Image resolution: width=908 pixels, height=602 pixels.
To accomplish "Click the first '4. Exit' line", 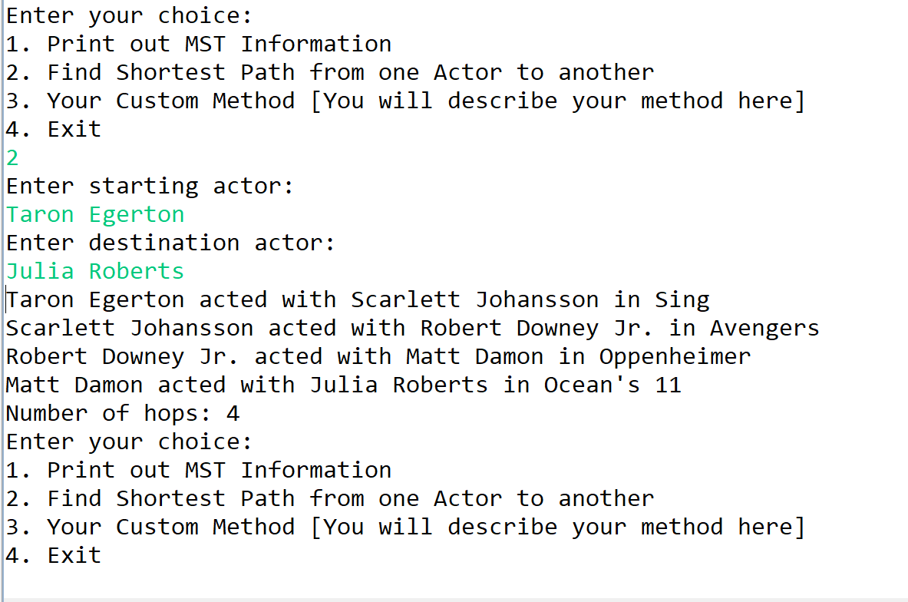I will [53, 129].
